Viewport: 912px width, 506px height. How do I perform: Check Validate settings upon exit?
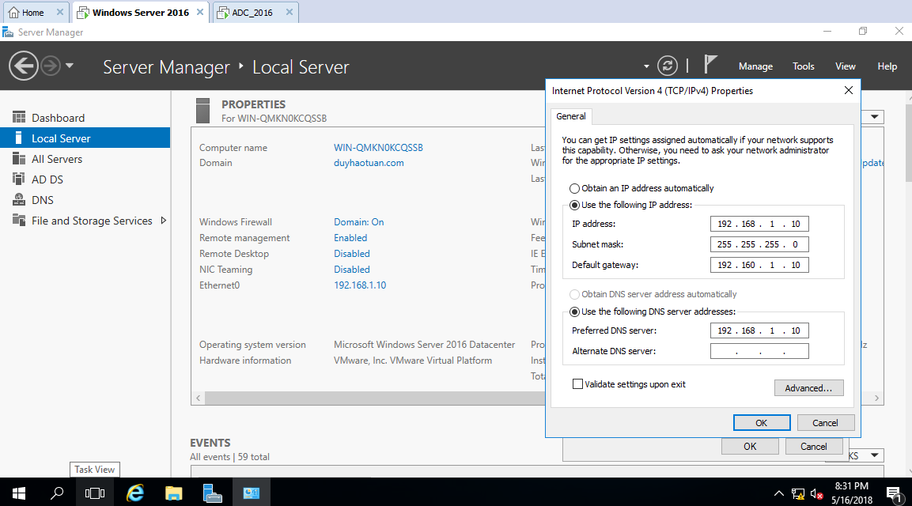click(577, 384)
